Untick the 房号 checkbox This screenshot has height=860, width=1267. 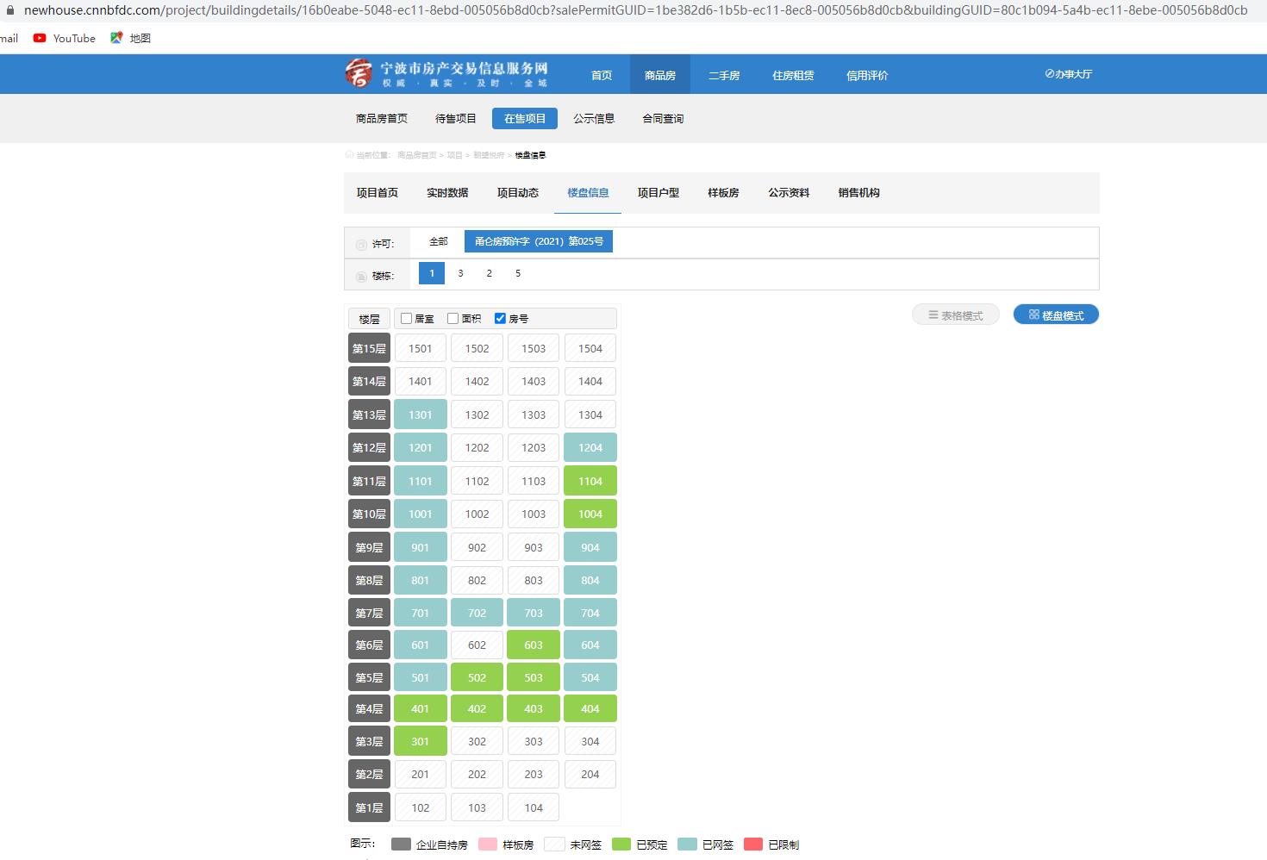[x=500, y=318]
